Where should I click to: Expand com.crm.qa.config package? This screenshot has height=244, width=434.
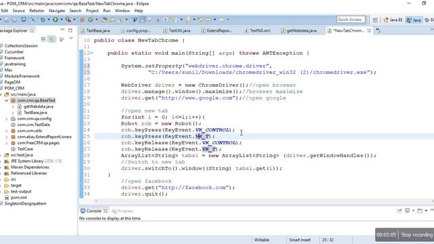tap(6, 119)
